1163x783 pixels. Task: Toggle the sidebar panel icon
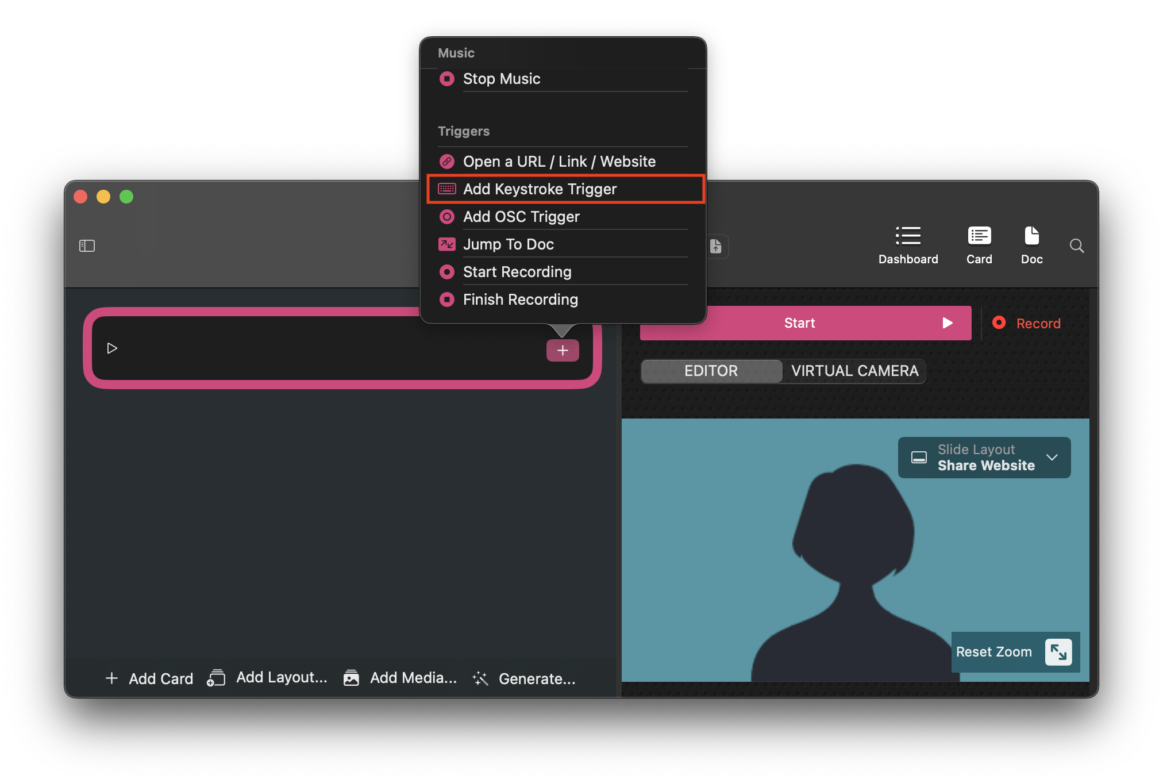click(x=87, y=246)
